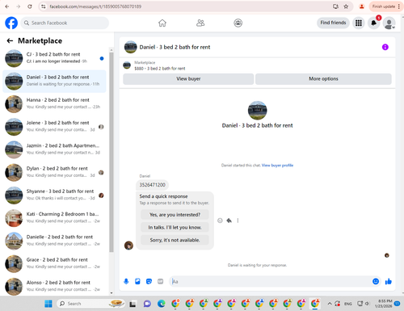Open Kati Charming 2 Bedroom conversation

coord(54,218)
